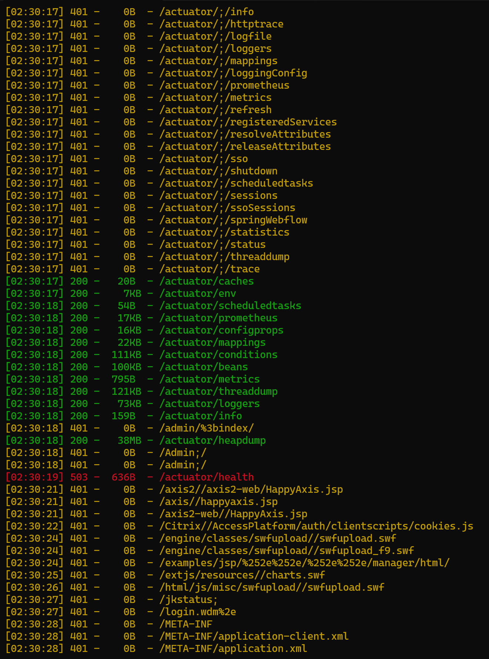Click the /actuator/;/shutdown entry
Viewport: 489px width, 659px height.
218,171
